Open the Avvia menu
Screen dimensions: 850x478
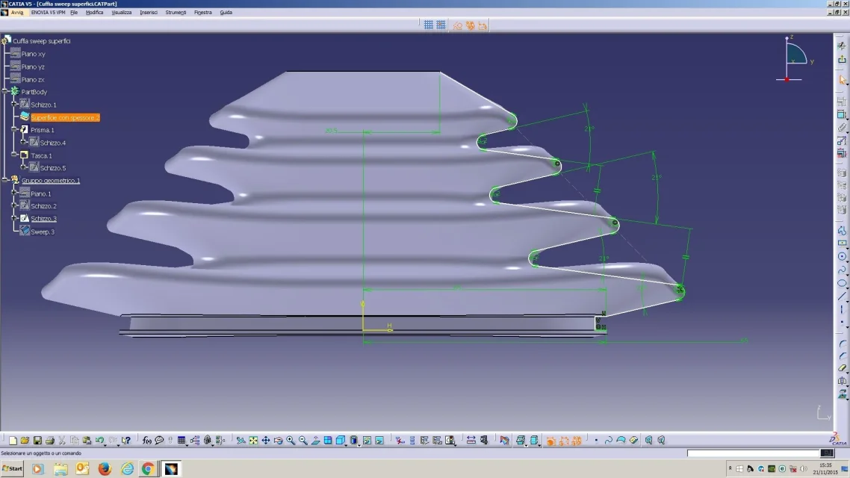[x=16, y=13]
